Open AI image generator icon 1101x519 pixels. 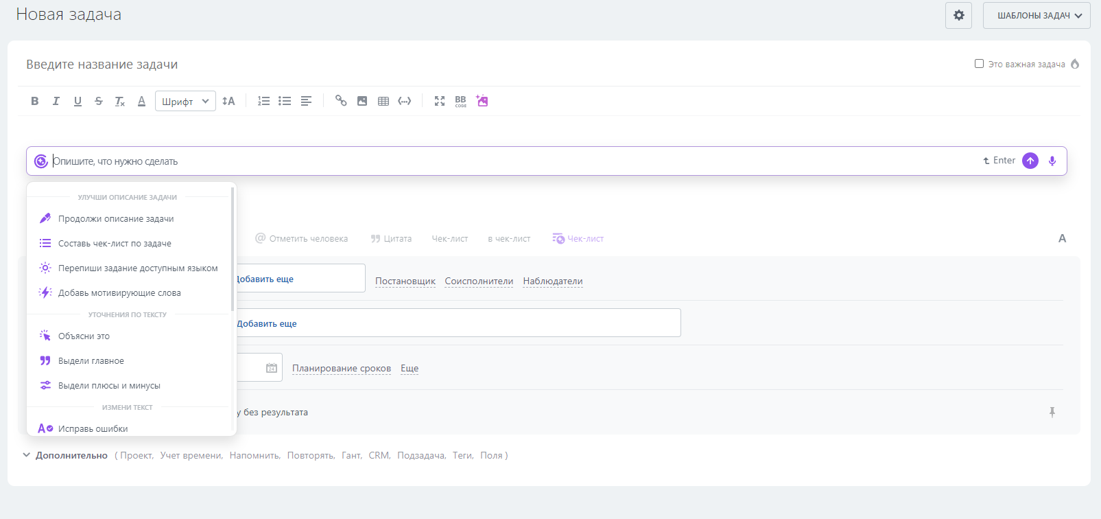pos(482,101)
